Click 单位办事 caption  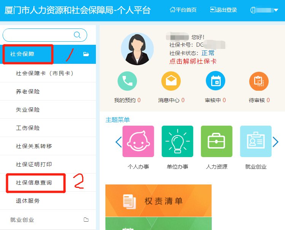point(177,167)
